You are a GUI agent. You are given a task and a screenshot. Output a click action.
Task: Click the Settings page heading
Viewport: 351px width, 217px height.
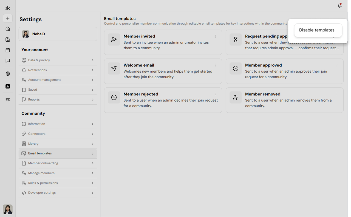31,19
